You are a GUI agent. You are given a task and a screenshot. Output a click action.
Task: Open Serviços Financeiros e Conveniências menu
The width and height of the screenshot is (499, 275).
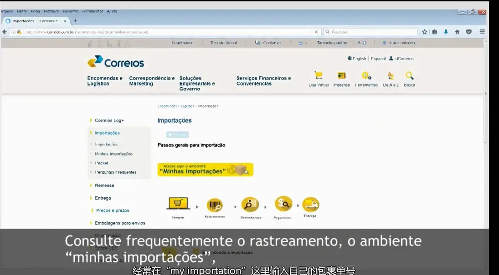[263, 81]
